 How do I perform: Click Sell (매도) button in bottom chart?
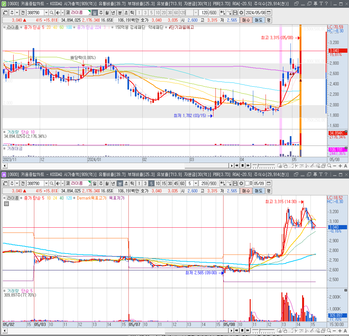[259, 191]
